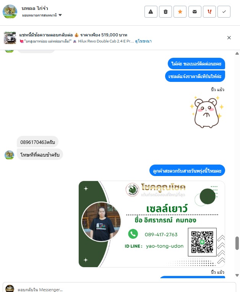Screen dimensions: 240x292
Task: Click the scrollbar up arrow
Action: (237, 54)
